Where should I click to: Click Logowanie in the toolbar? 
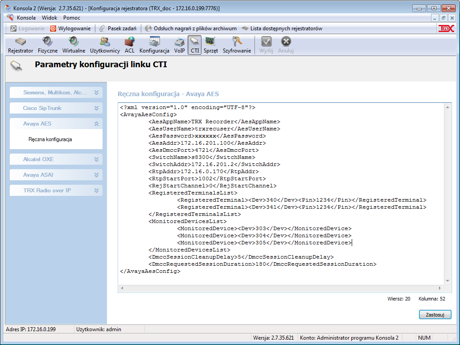coord(27,28)
